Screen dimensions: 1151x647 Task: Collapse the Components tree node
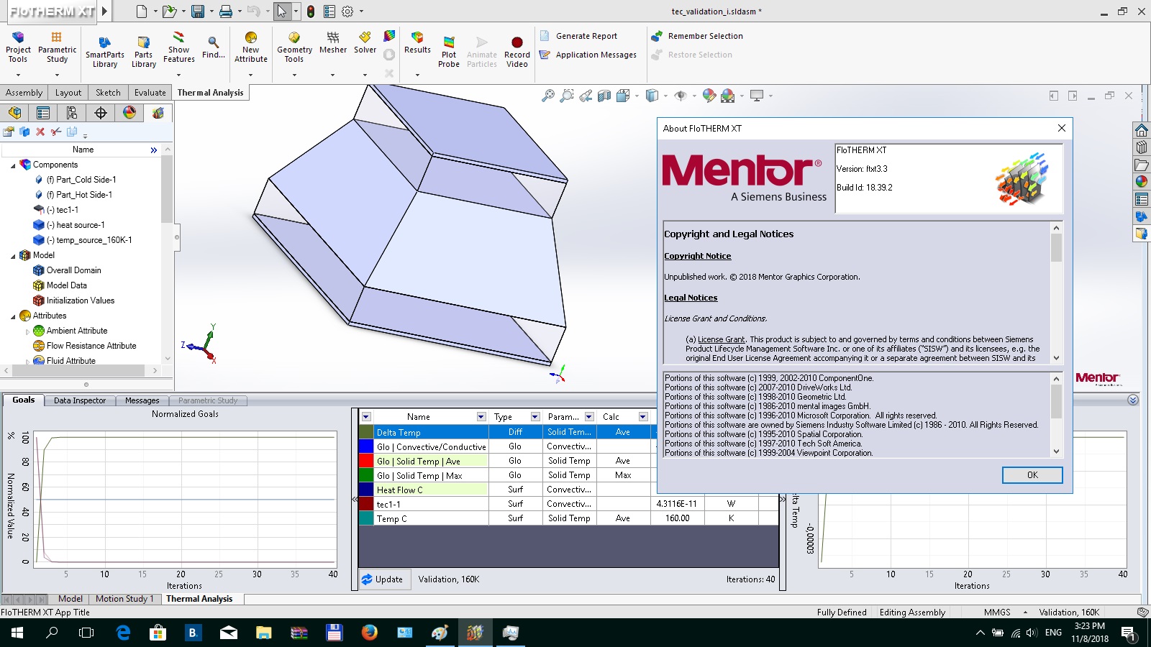[x=13, y=165]
